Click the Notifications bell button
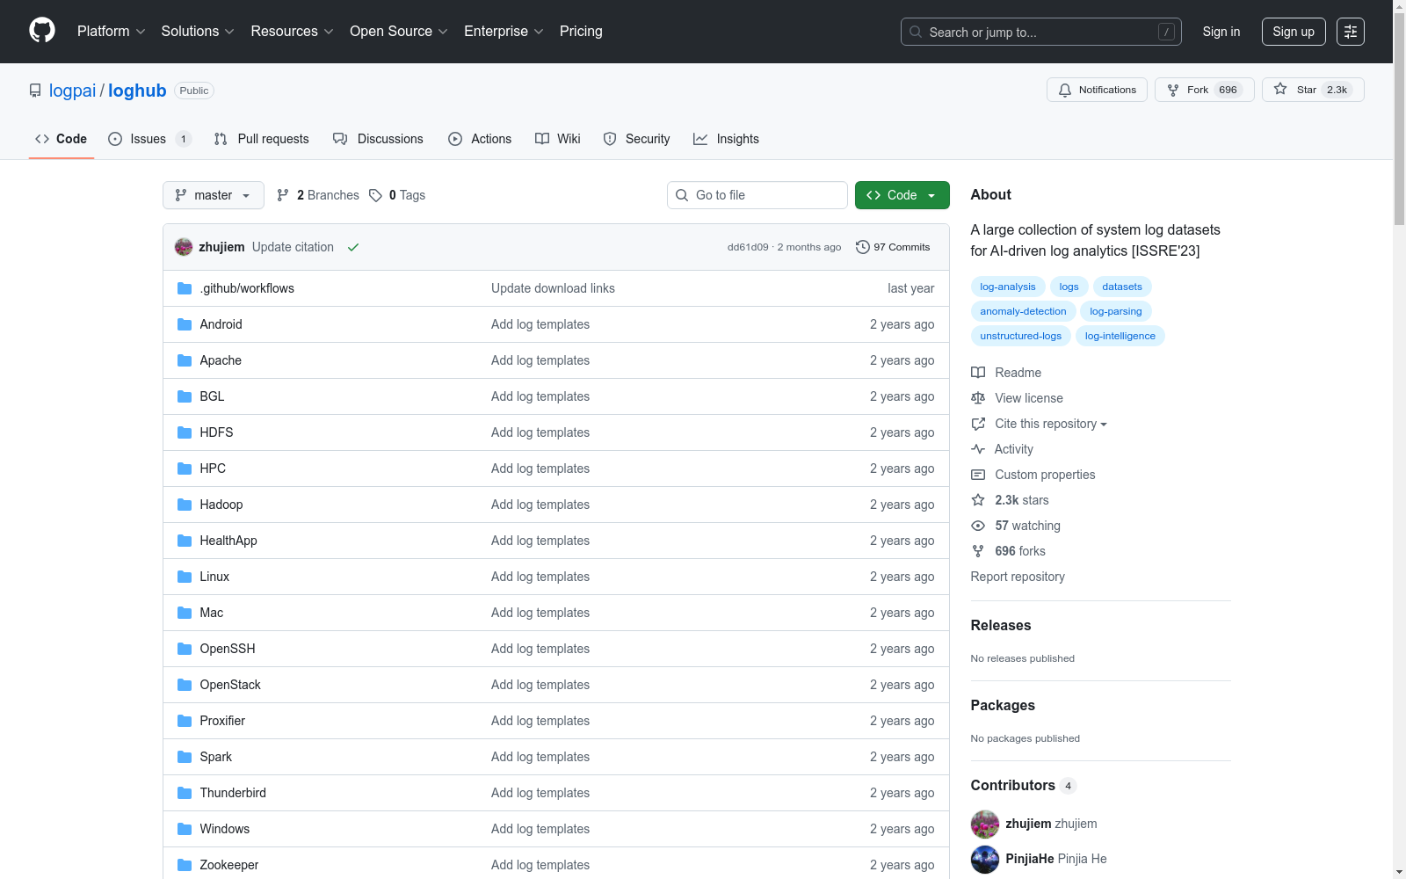The image size is (1406, 879). (x=1097, y=90)
